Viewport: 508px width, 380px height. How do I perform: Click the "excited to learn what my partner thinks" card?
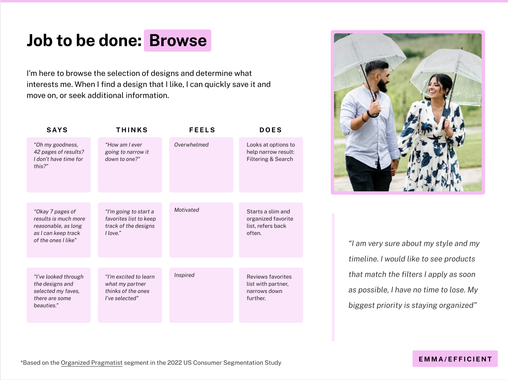pos(130,295)
